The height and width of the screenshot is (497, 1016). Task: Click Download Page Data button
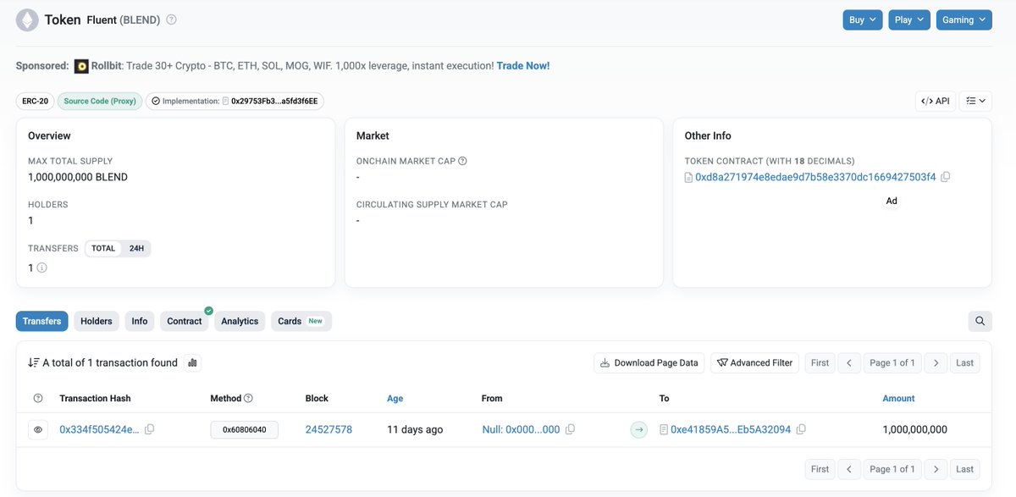click(649, 362)
